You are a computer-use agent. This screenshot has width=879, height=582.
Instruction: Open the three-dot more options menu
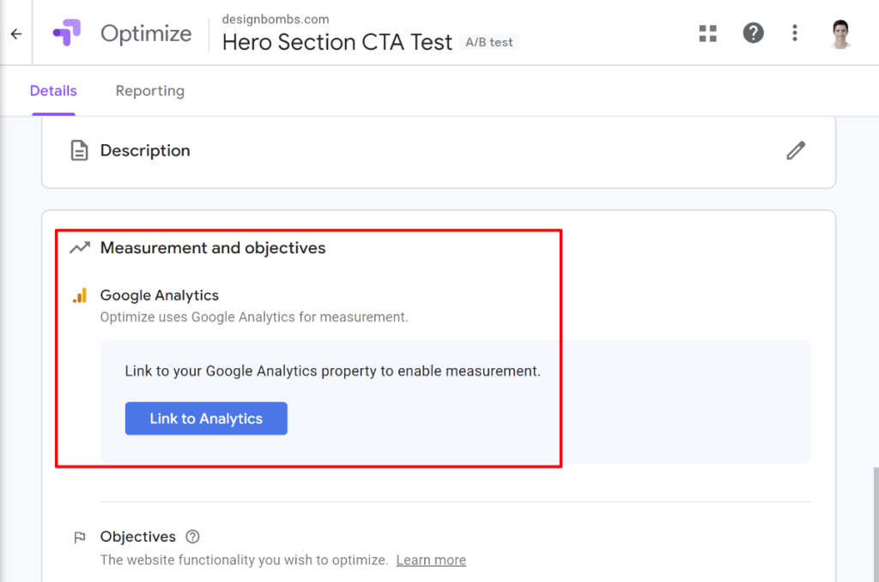[794, 33]
